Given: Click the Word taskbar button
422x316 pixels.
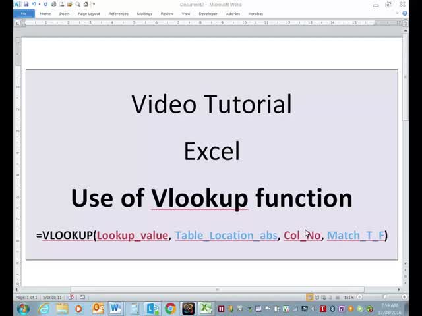Looking at the screenshot, I should 116,309.
